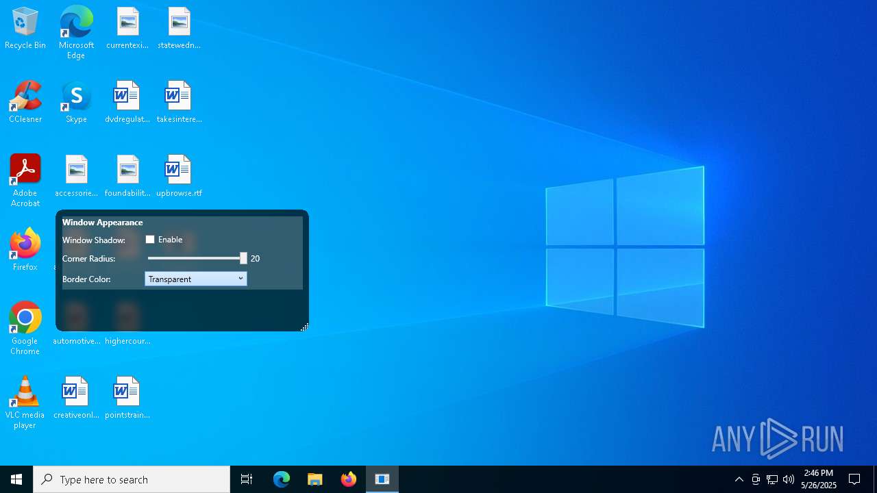Open Task View from the taskbar
This screenshot has height=493, width=877.
247,479
